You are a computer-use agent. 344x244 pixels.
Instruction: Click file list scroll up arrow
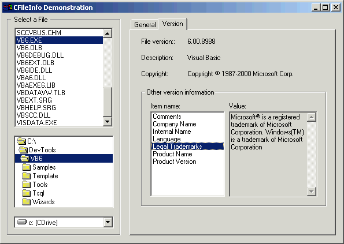tap(108, 33)
